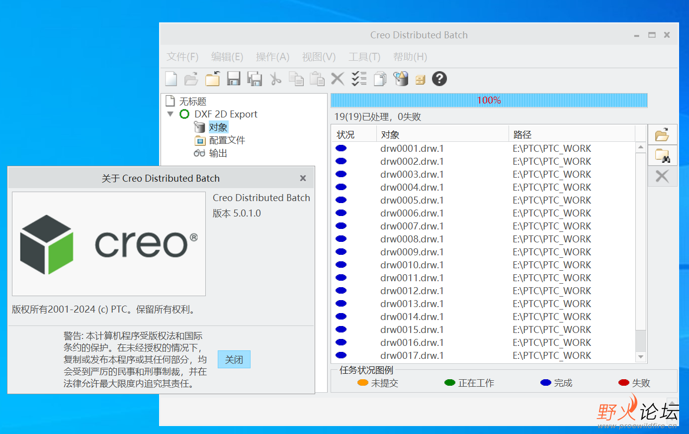This screenshot has width=689, height=434.
Task: Click the 100% progress bar
Action: [x=489, y=100]
